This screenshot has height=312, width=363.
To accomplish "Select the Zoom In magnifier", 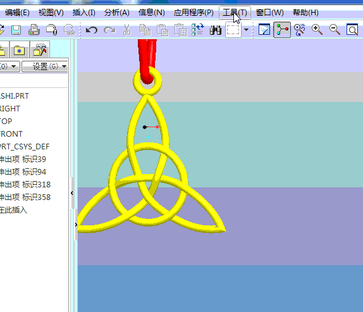I will (317, 30).
